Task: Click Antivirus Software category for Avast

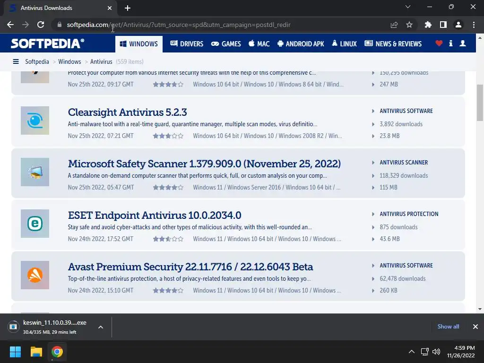Action: [x=406, y=266]
